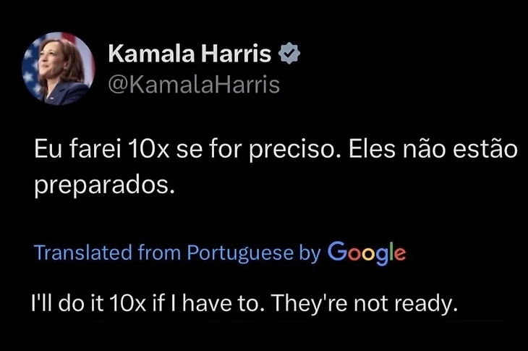Click the word Harris in bold name
The image size is (528, 351).
coord(237,54)
